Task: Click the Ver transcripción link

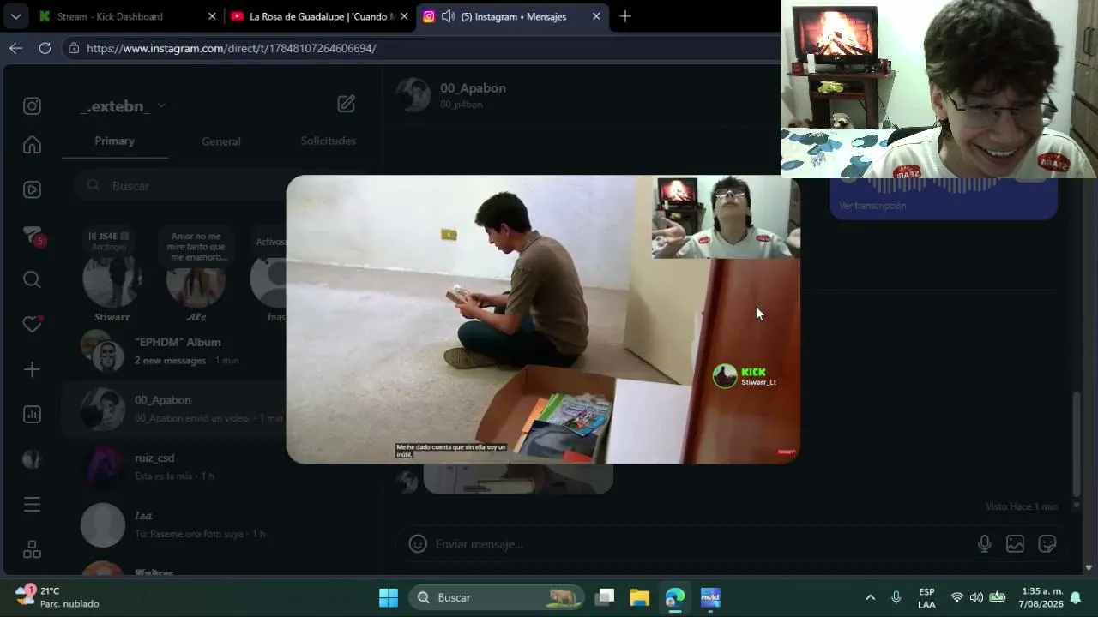Action: [x=872, y=206]
